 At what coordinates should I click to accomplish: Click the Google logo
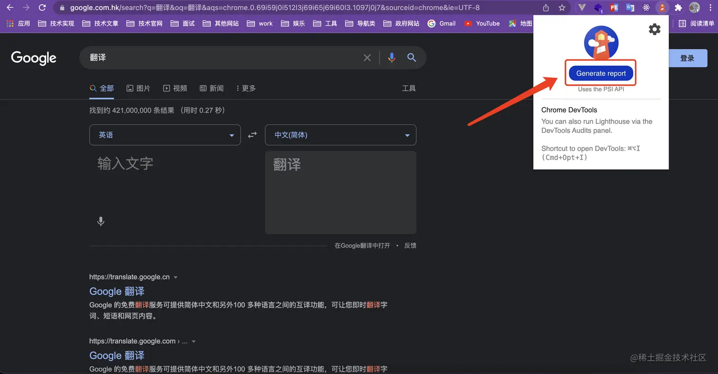(x=34, y=58)
